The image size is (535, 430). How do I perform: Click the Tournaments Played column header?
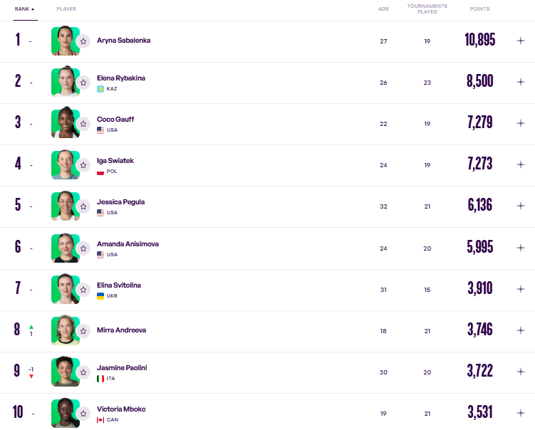(x=427, y=9)
